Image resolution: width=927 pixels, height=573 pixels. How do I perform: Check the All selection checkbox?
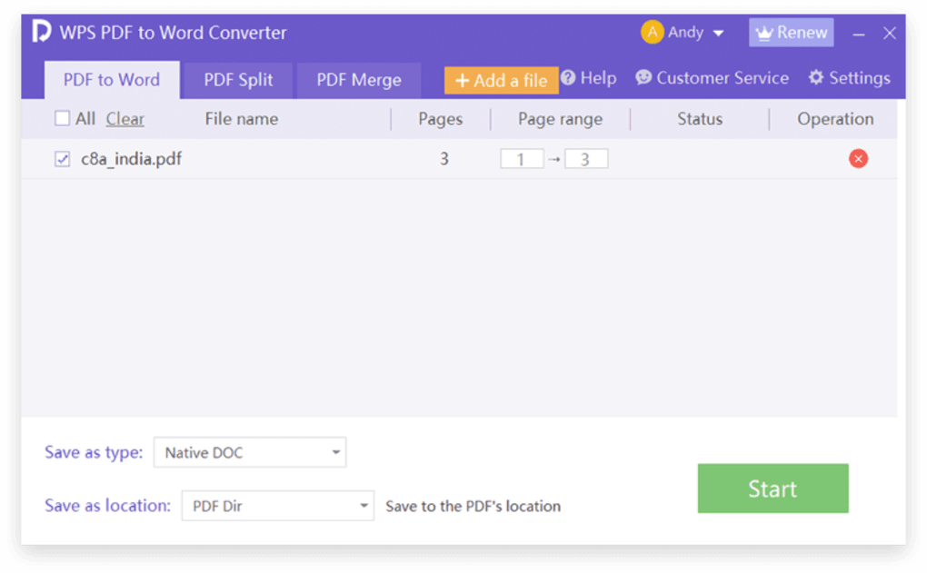tap(61, 118)
